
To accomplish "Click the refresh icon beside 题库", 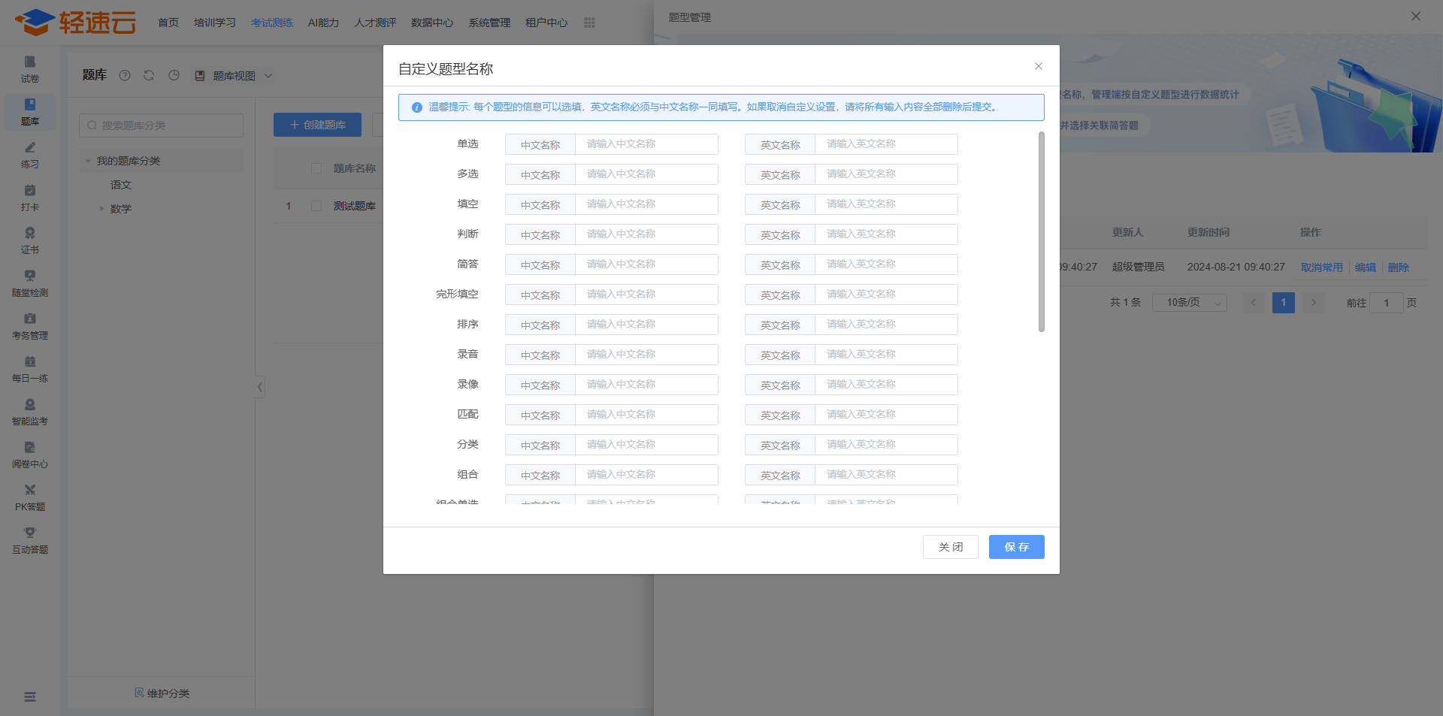I will point(149,75).
